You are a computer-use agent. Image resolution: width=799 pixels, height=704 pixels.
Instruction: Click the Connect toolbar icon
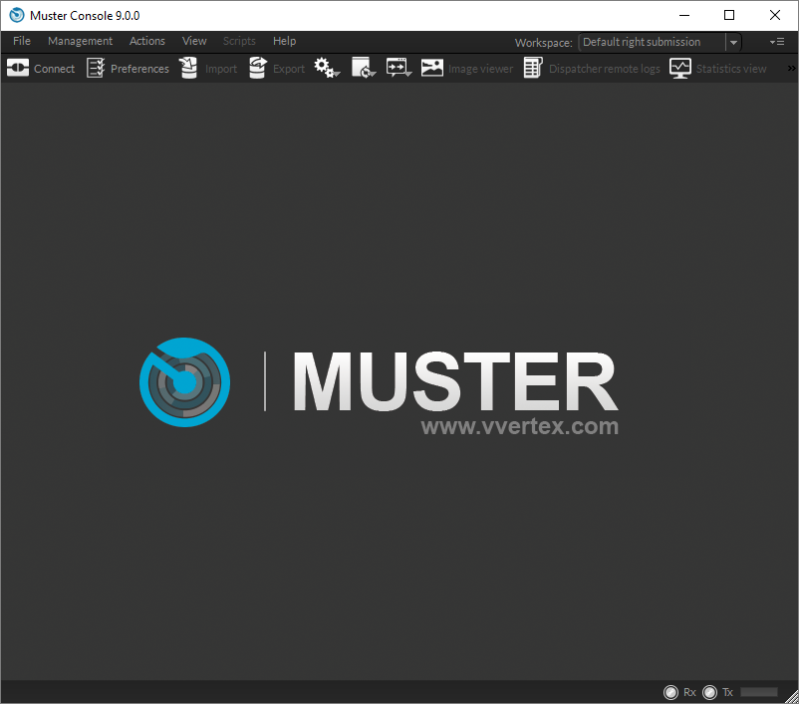[x=17, y=68]
